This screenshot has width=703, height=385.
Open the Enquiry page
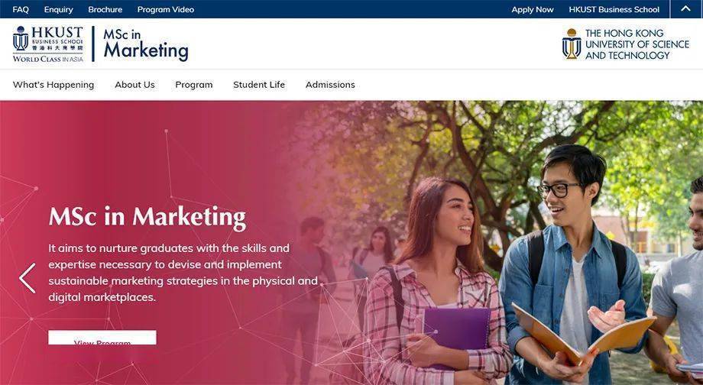click(x=58, y=9)
